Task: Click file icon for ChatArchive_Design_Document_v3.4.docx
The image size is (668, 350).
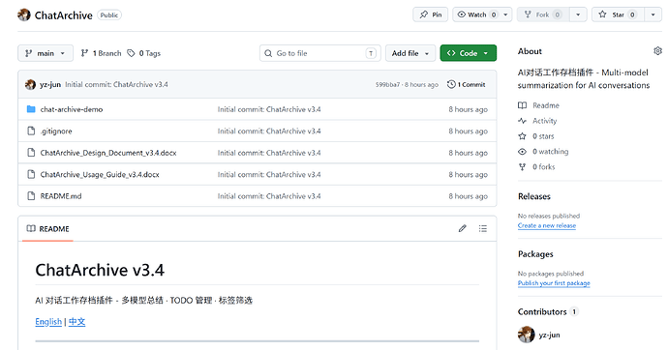Action: pyautogui.click(x=31, y=152)
